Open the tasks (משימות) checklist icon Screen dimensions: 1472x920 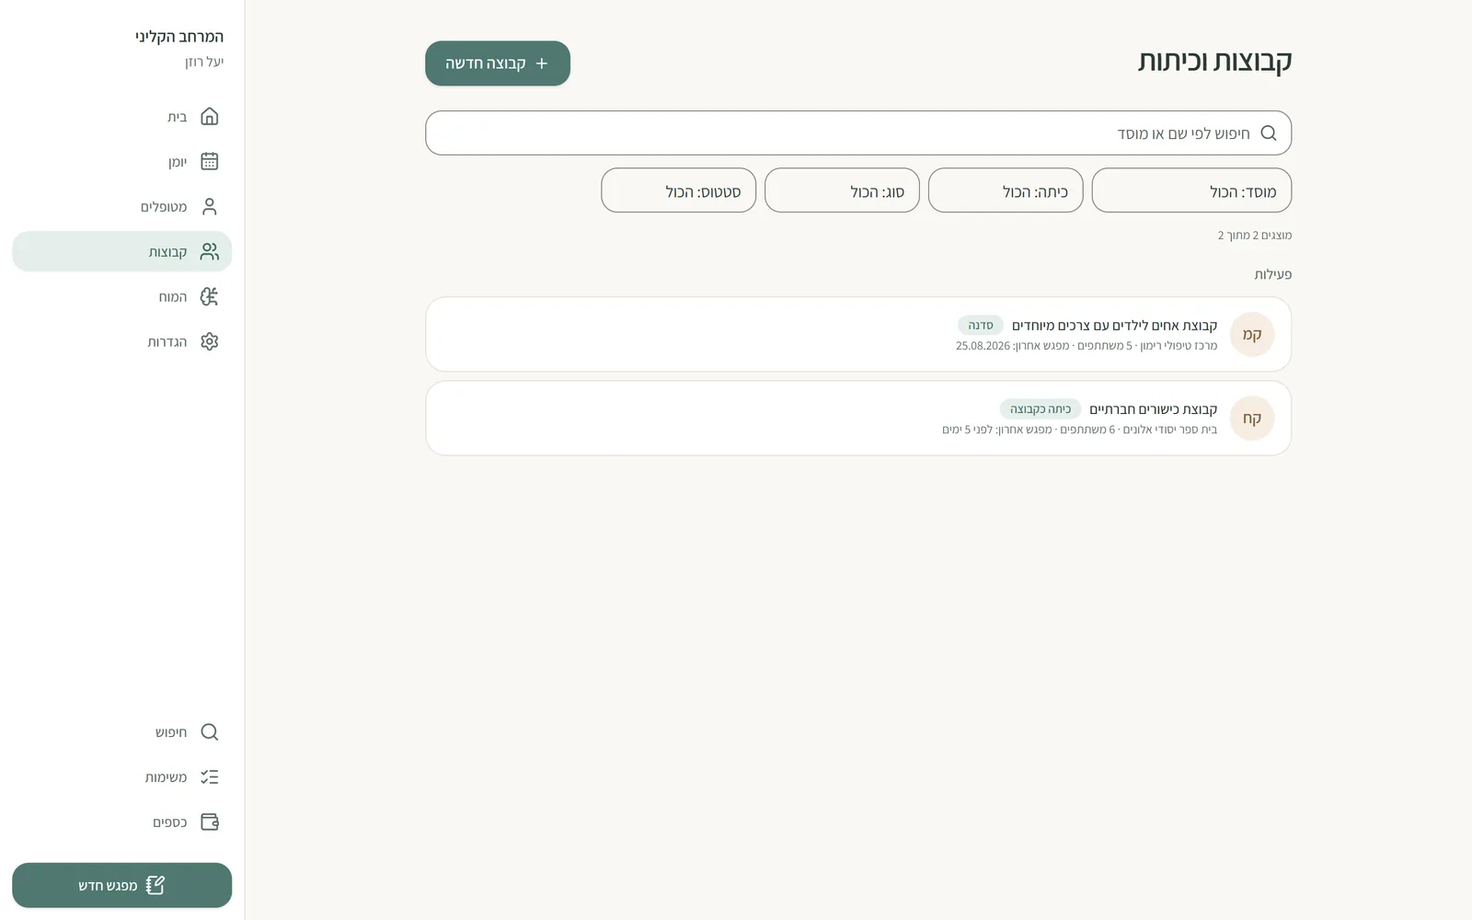[x=210, y=777]
